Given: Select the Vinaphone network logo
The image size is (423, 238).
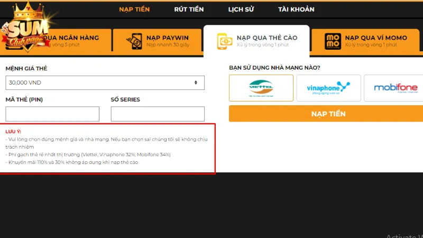Looking at the screenshot, I should pyautogui.click(x=328, y=88).
